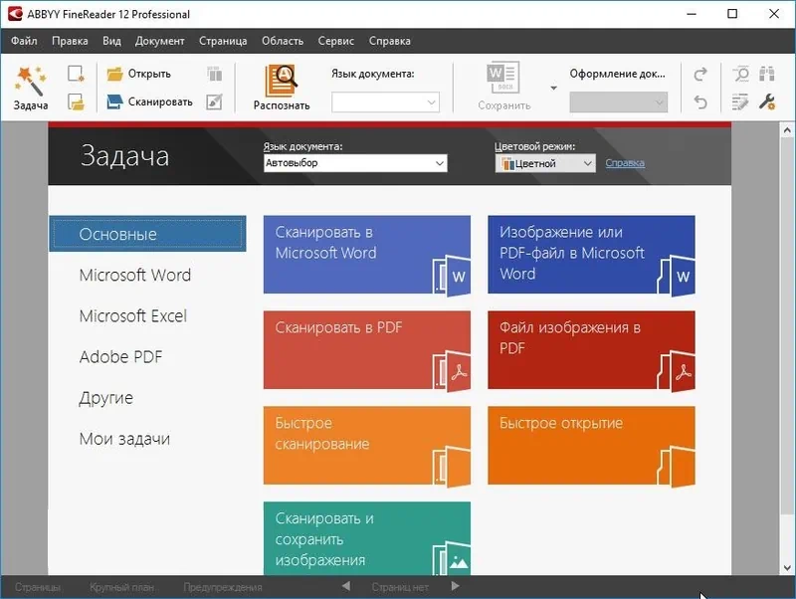Screen dimensions: 796x599
Task: Click the undo arrow icon
Action: coord(700,101)
